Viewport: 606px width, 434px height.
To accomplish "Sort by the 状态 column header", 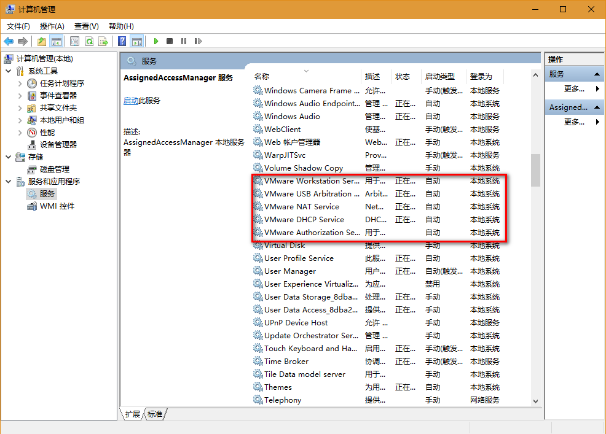I will coord(406,77).
